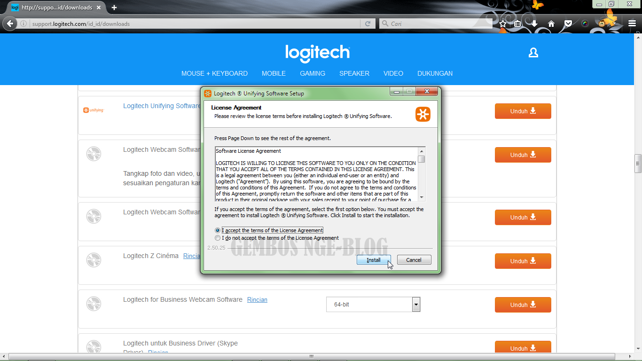Click Unduh for Logitech Z Cinéma
642x361 pixels.
[523, 261]
